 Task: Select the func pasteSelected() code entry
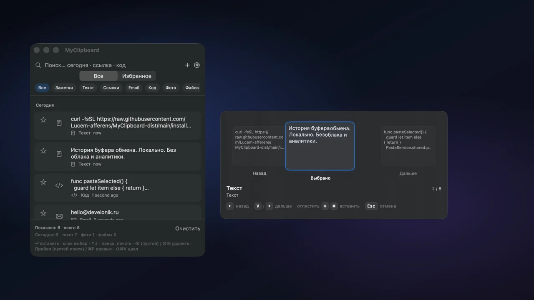[x=118, y=188]
